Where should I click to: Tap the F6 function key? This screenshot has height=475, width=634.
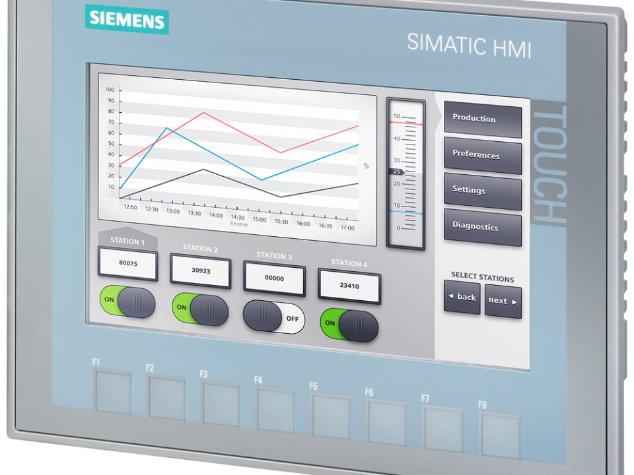(x=386, y=424)
